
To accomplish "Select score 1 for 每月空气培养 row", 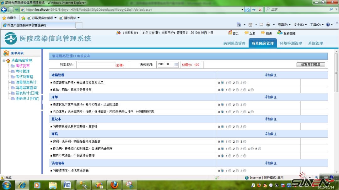I will pyautogui.click(x=230, y=156).
